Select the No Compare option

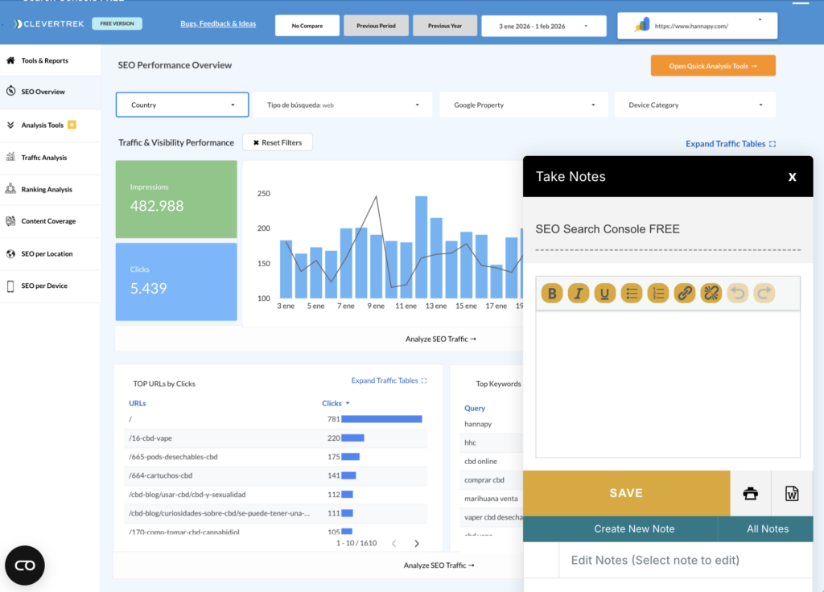[x=307, y=26]
